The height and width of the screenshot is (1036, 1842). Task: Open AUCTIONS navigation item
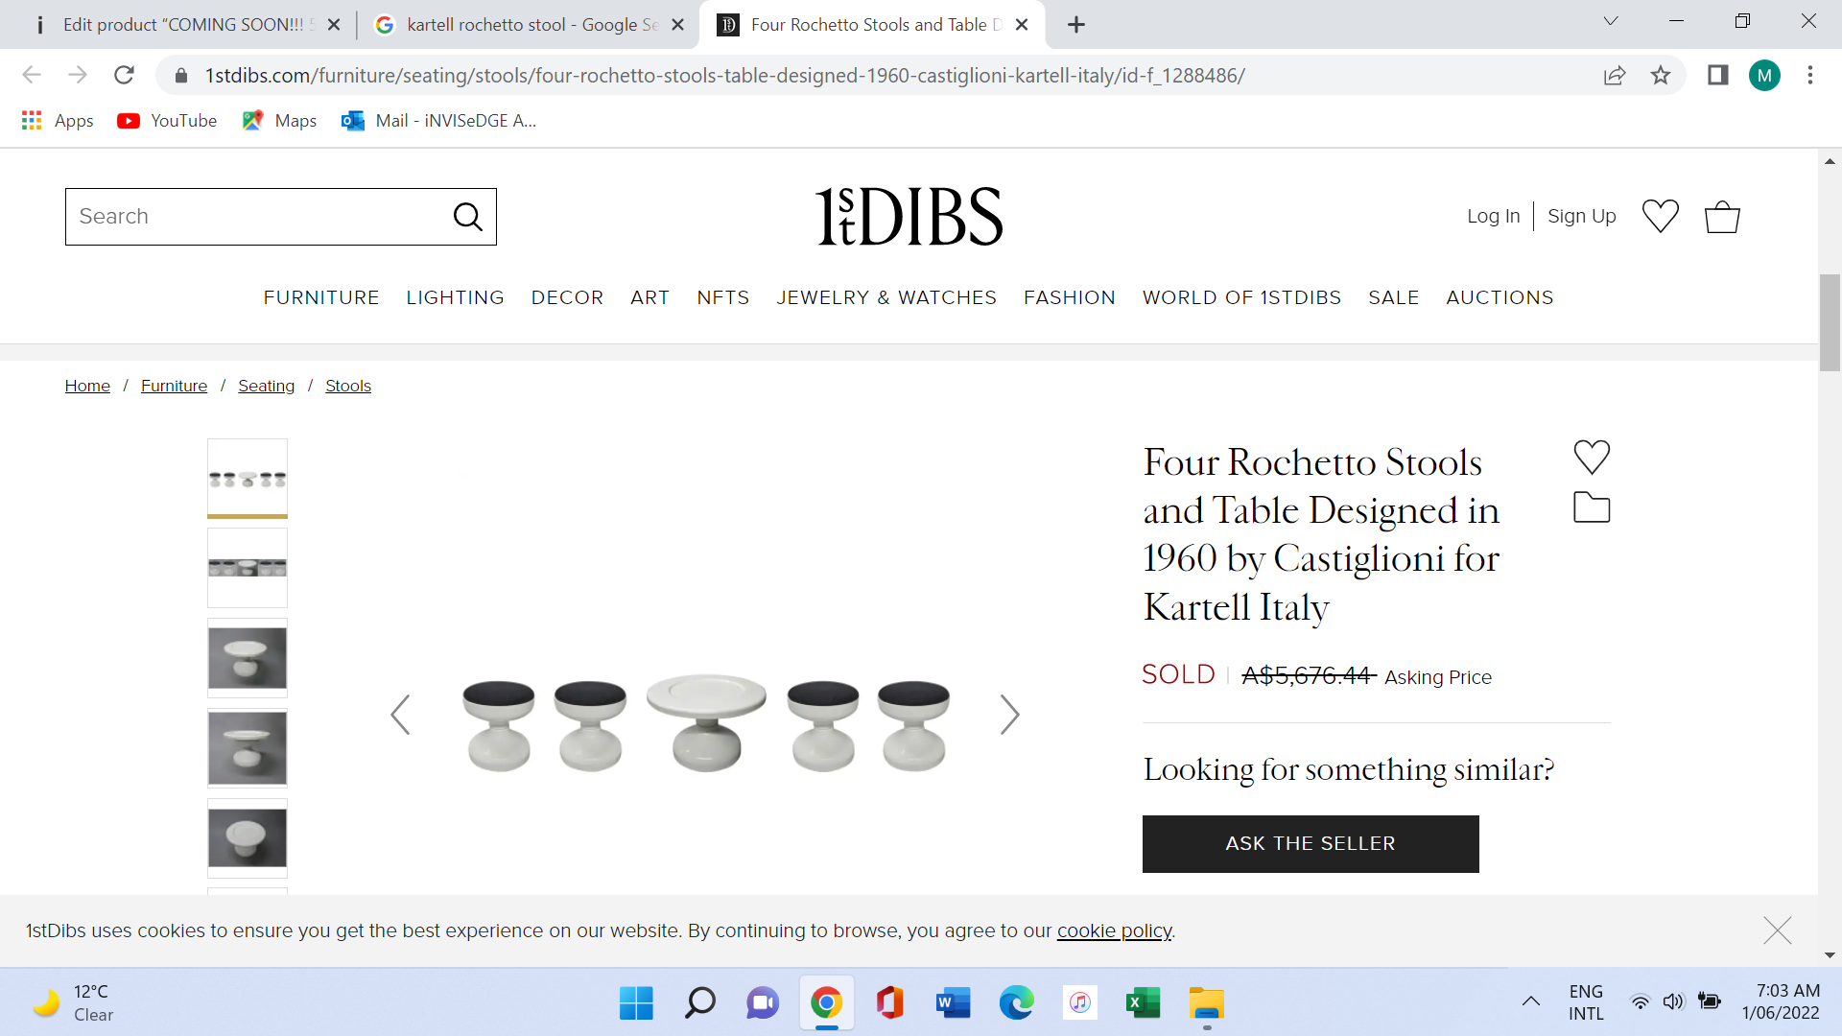pyautogui.click(x=1500, y=297)
